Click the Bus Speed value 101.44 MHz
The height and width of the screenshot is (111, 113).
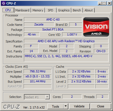(37, 81)
